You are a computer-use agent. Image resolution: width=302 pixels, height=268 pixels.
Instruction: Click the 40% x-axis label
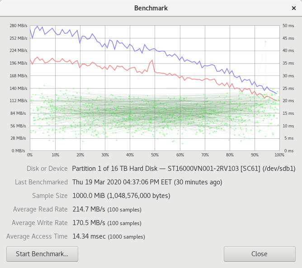point(130,155)
